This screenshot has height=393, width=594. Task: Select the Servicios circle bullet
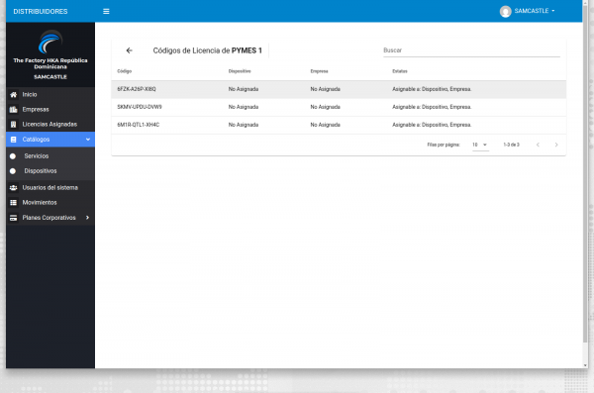(13, 156)
